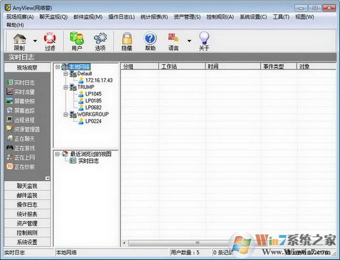Select workstation LP0185
Viewport: 340px width, 260px height.
point(93,101)
